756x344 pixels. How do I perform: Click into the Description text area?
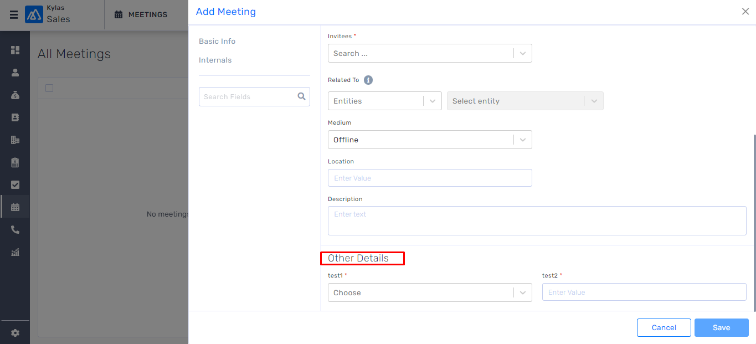(537, 220)
